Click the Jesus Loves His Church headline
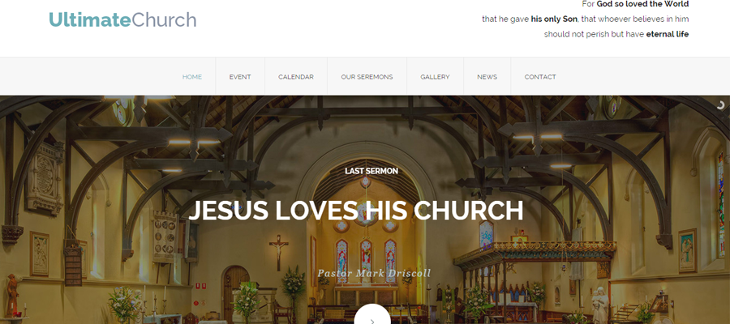730x324 pixels. pyautogui.click(x=356, y=211)
